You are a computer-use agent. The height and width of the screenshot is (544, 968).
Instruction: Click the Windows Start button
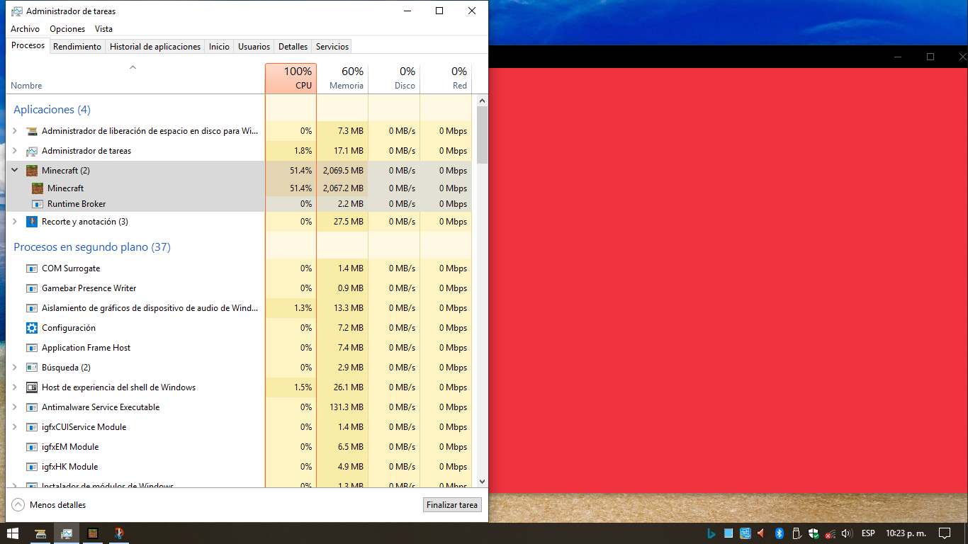tap(13, 533)
